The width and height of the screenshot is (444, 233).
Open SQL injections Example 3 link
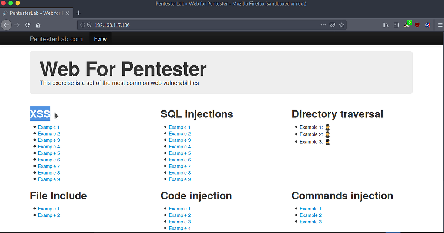click(x=180, y=140)
